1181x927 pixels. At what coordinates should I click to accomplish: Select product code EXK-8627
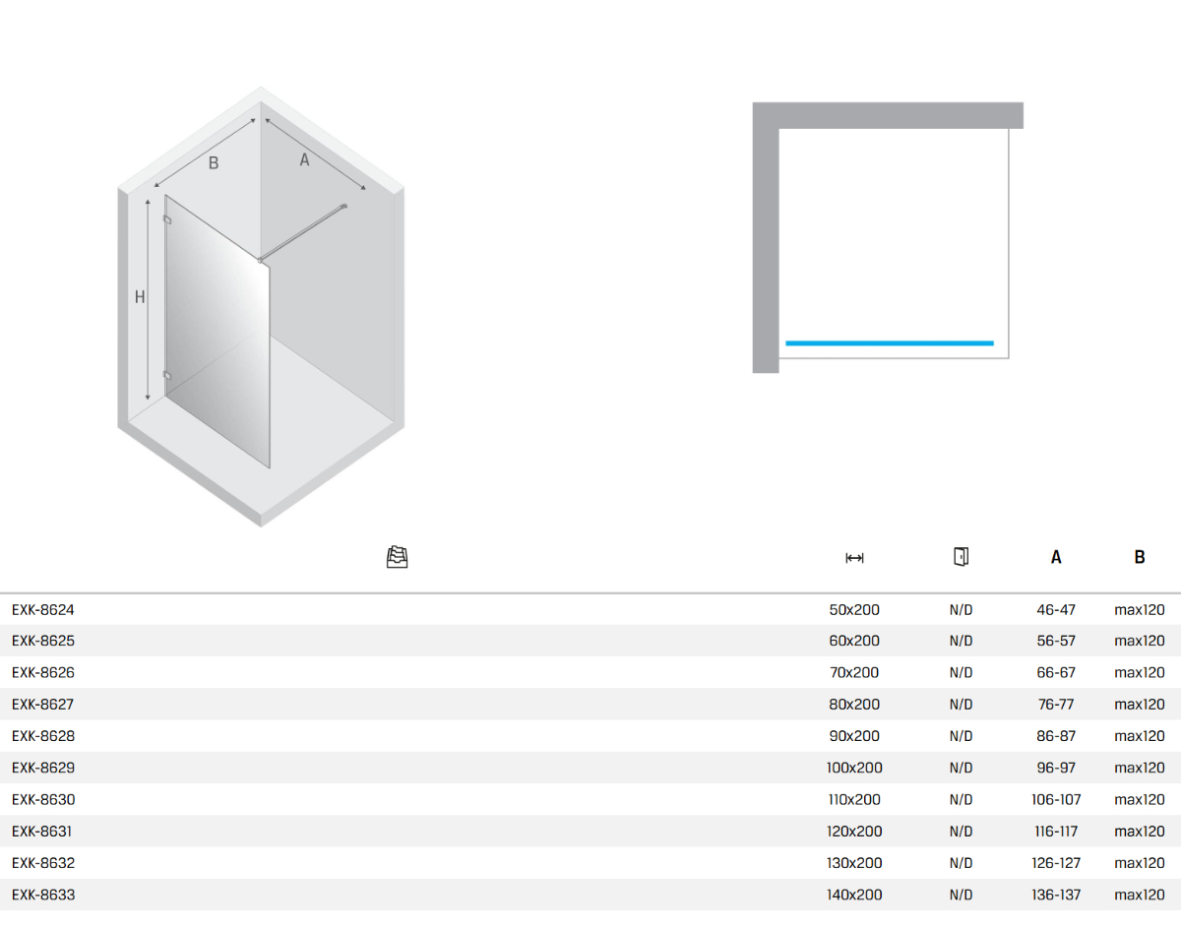[x=43, y=705]
